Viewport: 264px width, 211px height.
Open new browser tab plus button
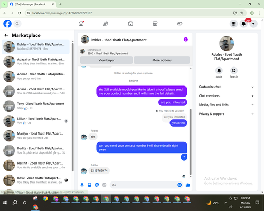60,4
